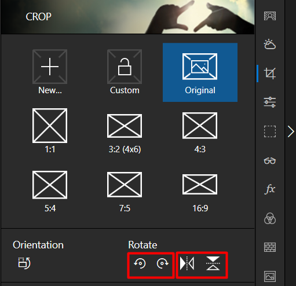Open the brick Textures sidebar icon

270,247
